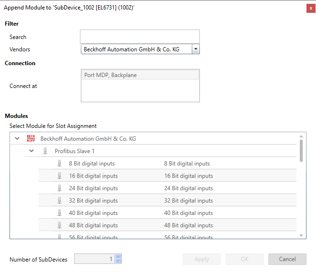Click into the Search filter field
316x272 pixels.
tap(139, 37)
